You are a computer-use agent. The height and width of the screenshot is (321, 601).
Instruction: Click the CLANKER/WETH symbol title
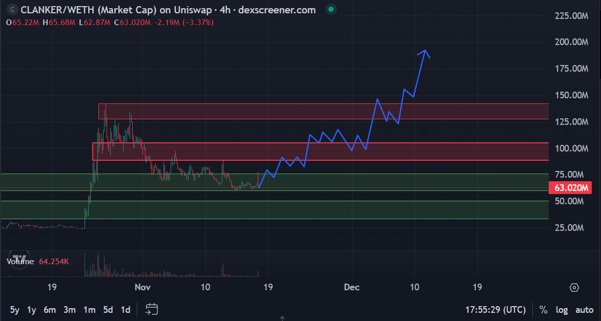168,10
